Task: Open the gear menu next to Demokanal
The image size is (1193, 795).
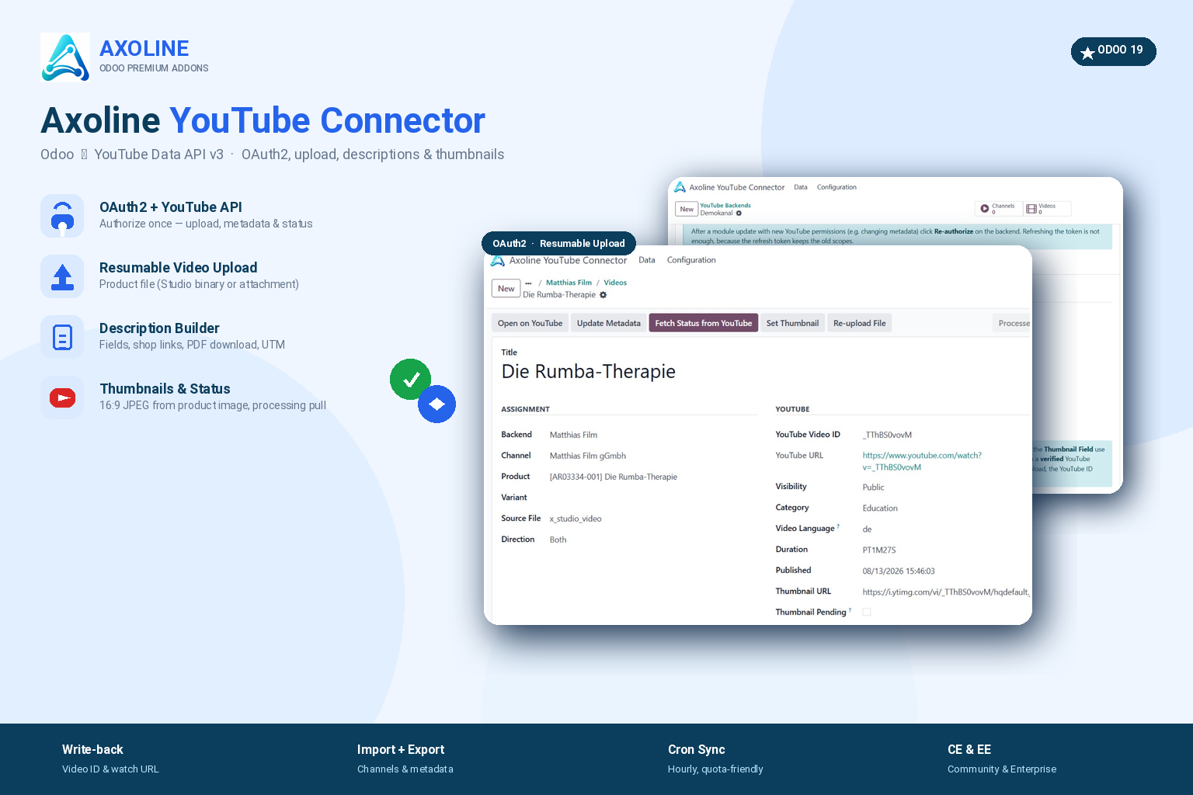Action: (739, 214)
